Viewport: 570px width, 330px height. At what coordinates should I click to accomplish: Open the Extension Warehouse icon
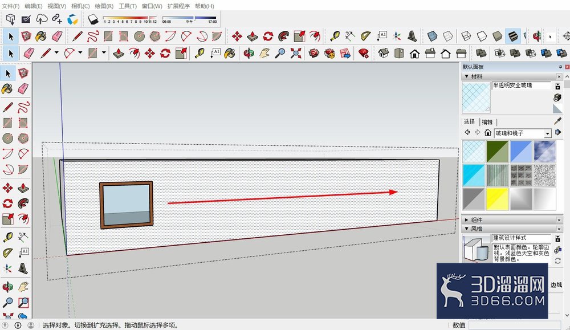click(x=329, y=54)
